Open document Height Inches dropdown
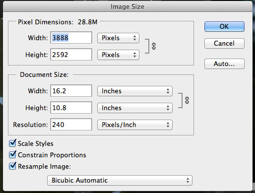The width and height of the screenshot is (255, 193). (x=135, y=108)
